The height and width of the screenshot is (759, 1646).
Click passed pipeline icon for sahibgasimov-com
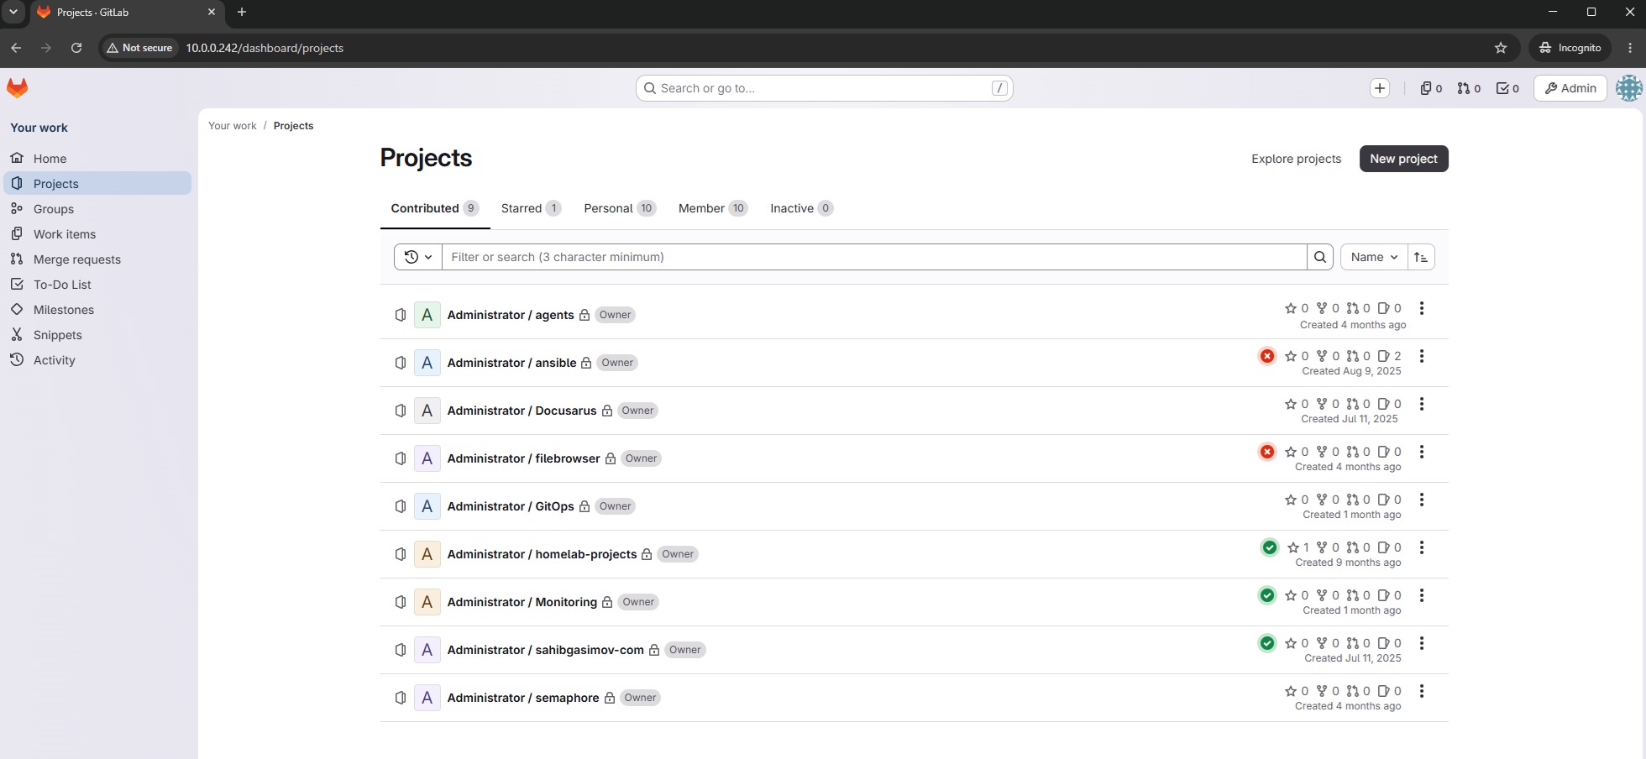pyautogui.click(x=1267, y=643)
